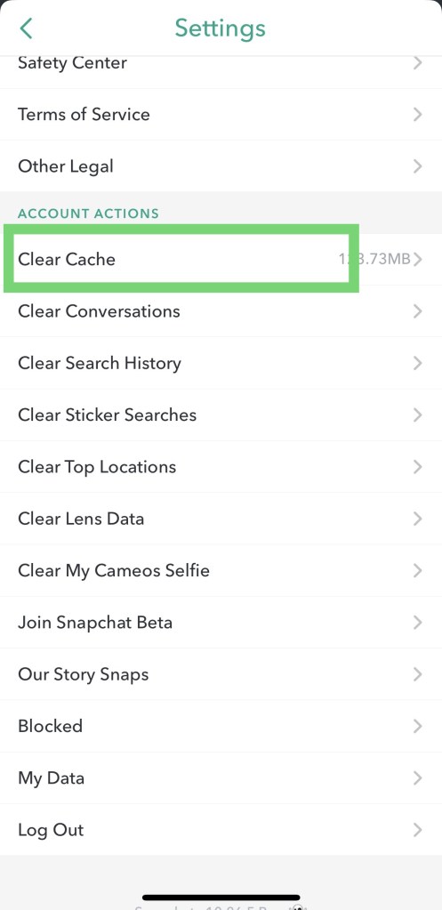Viewport: 442px width, 910px height.
Task: Open Clear Conversations
Action: click(x=221, y=311)
